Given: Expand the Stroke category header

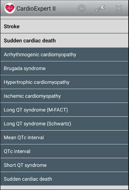Looking at the screenshot, I should click(x=64, y=26).
